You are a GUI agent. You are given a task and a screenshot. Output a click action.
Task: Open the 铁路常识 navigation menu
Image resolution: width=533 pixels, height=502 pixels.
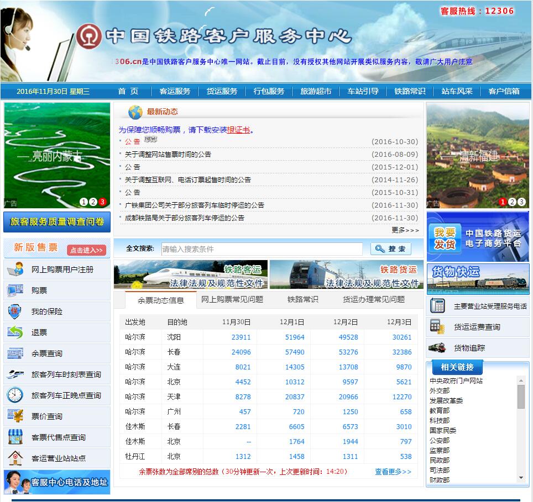coord(410,91)
